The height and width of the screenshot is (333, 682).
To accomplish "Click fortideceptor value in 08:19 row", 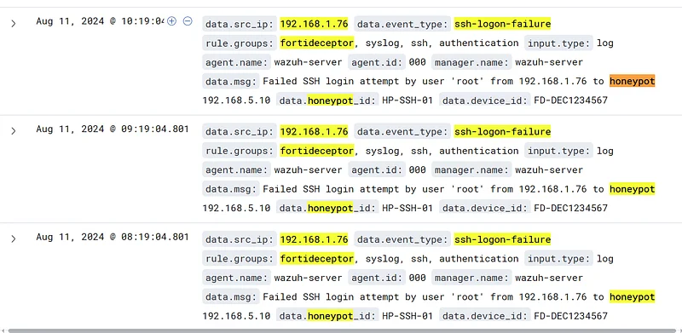I will click(317, 259).
